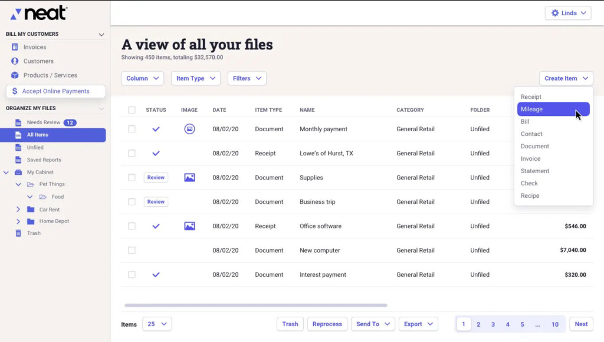Viewport: 604px width, 342px height.
Task: Click Review button for Business trip row
Action: [156, 202]
